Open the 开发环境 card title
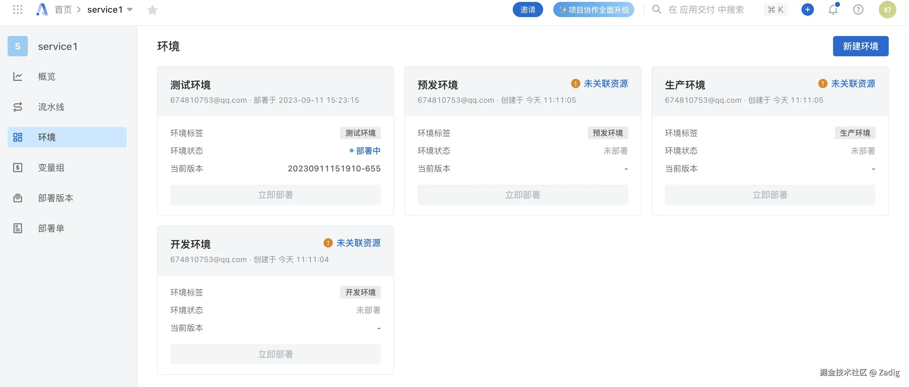This screenshot has height=387, width=909. click(191, 244)
